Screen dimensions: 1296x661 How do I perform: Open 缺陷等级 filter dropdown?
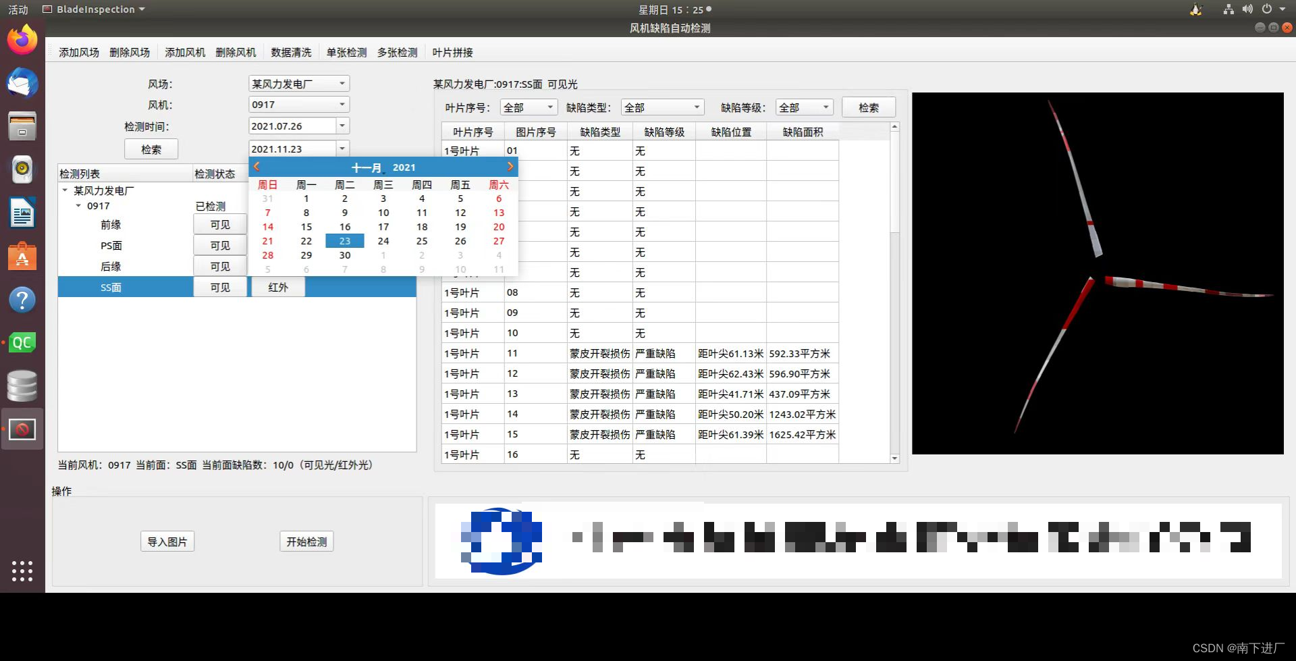tap(805, 107)
